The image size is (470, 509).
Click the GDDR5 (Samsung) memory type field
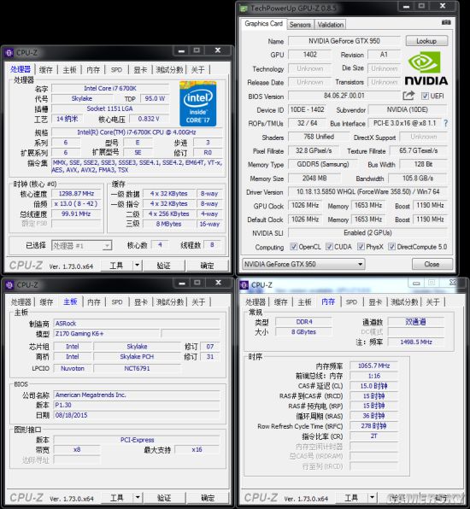click(x=323, y=164)
